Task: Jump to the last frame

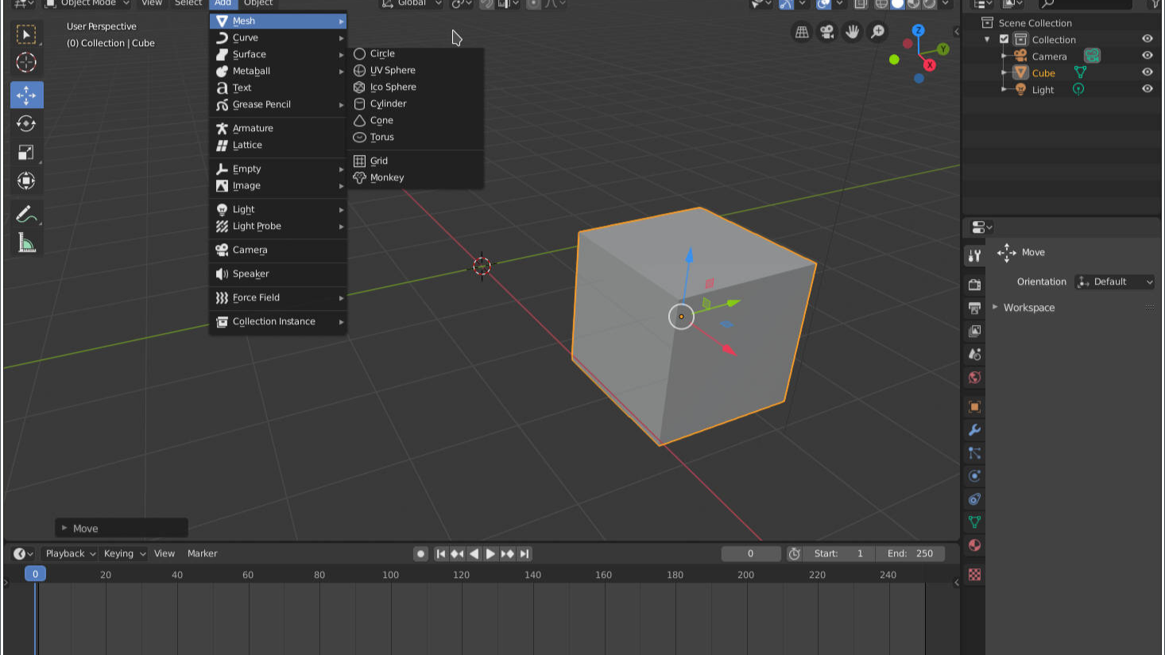Action: pyautogui.click(x=524, y=553)
